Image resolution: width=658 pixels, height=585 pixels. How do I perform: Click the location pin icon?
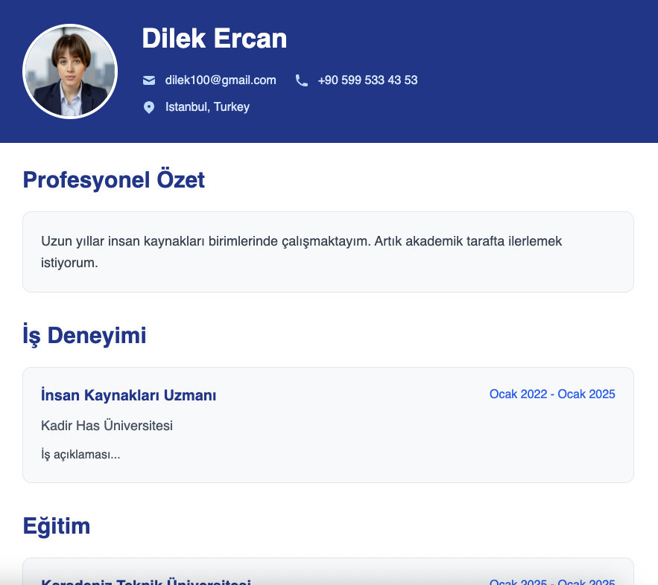149,107
